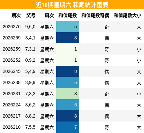Screen dimensions: 144x133
Task: Click 偶 in row 2026269
Action: click(107, 38)
